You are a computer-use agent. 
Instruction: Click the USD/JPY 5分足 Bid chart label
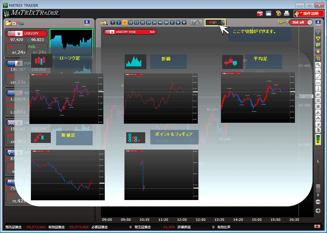coord(130,32)
